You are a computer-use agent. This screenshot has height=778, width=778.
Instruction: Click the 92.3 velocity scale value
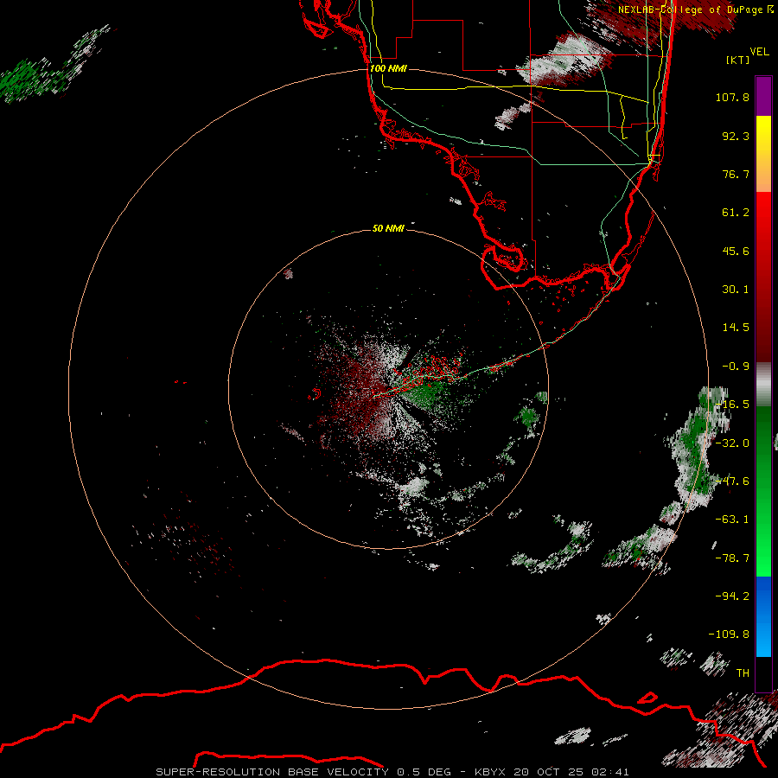point(736,136)
